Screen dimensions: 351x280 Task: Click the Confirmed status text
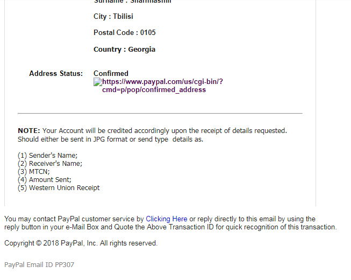(x=111, y=74)
